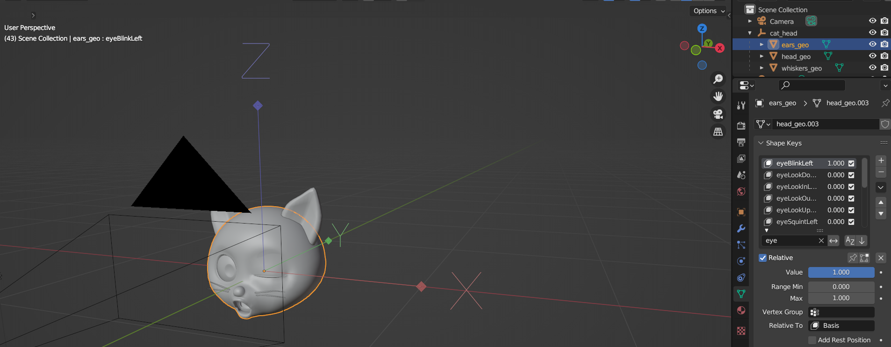This screenshot has height=347, width=891.
Task: Toggle fake user shield for head_geo.003
Action: pos(884,124)
